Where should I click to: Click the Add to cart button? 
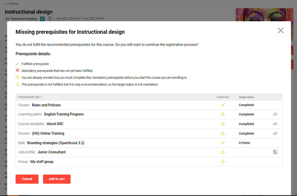point(57,179)
